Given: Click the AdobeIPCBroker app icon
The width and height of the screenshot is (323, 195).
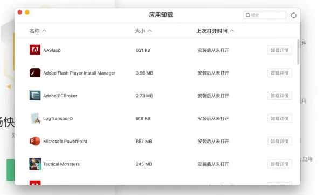Looking at the screenshot, I should (x=35, y=95).
